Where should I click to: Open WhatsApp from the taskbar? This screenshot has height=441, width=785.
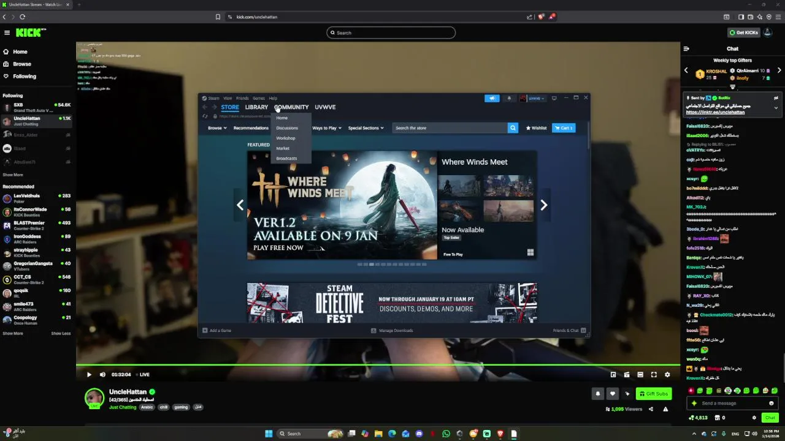[x=446, y=434]
